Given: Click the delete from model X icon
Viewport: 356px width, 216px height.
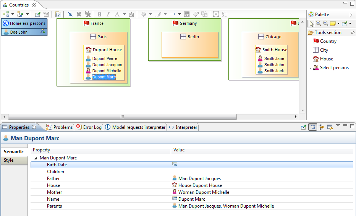Looking at the screenshot, I should click(79, 14).
